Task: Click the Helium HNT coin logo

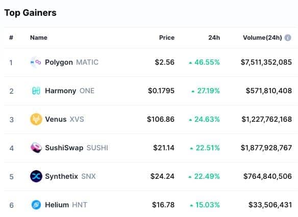Action: [36, 205]
